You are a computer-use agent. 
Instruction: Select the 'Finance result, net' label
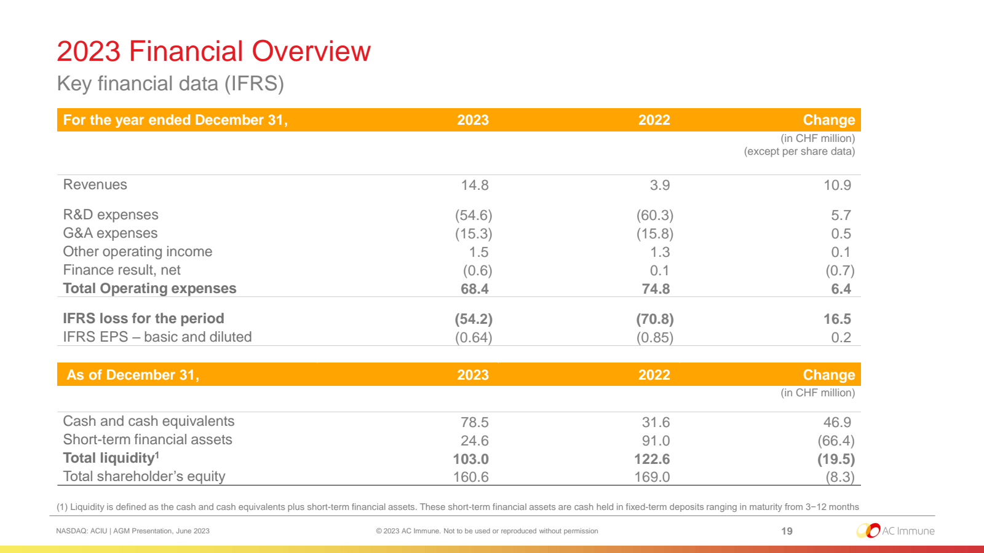122,270
